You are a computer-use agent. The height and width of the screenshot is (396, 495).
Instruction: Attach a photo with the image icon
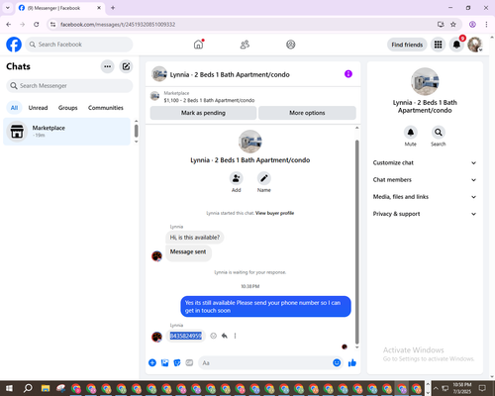[164, 363]
